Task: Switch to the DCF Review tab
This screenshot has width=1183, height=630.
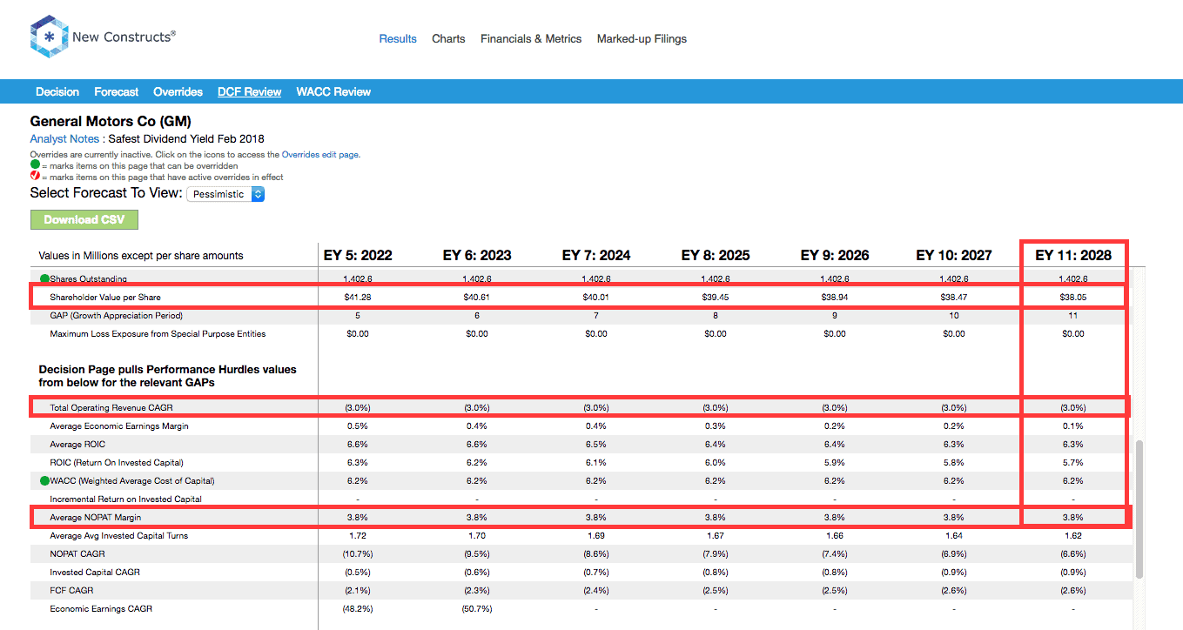Action: 250,91
